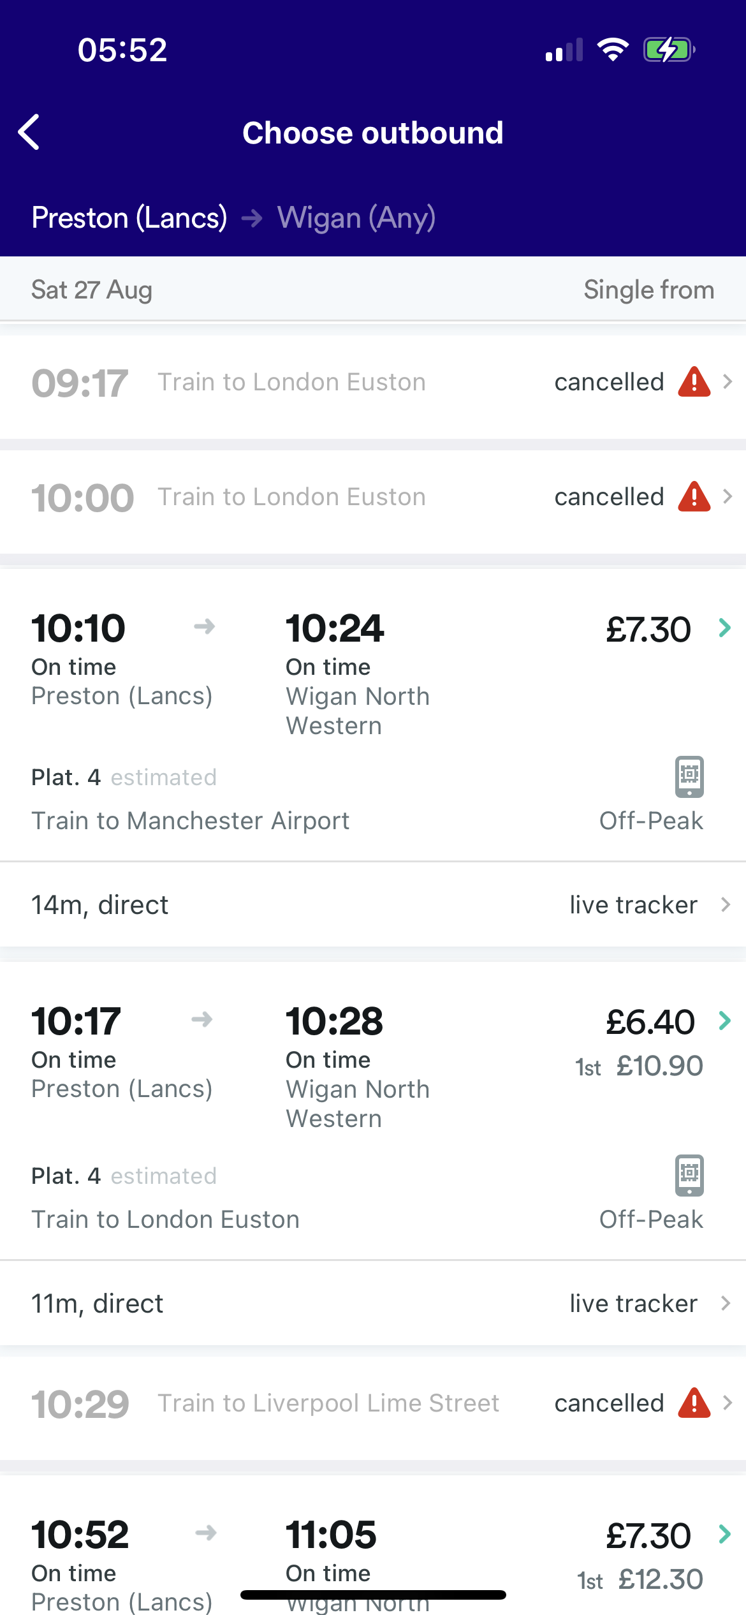Image resolution: width=746 pixels, height=1615 pixels.
Task: Tap the battery charging status icon
Action: (x=668, y=50)
